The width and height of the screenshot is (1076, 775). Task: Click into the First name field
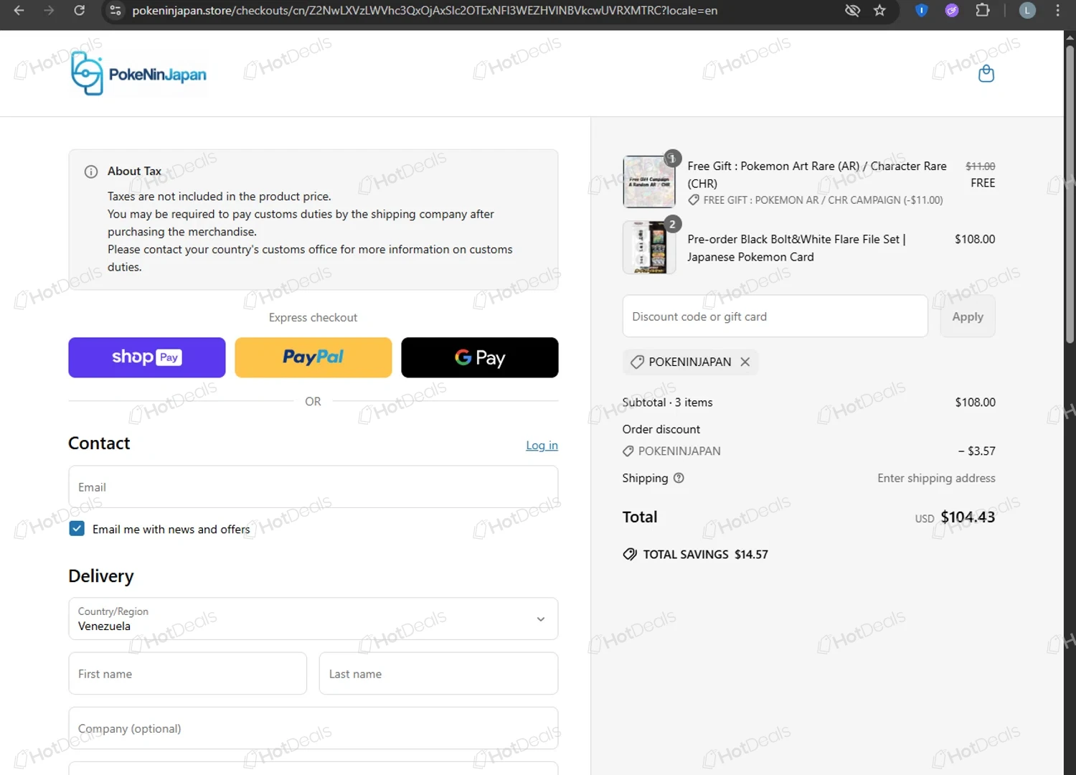point(188,674)
